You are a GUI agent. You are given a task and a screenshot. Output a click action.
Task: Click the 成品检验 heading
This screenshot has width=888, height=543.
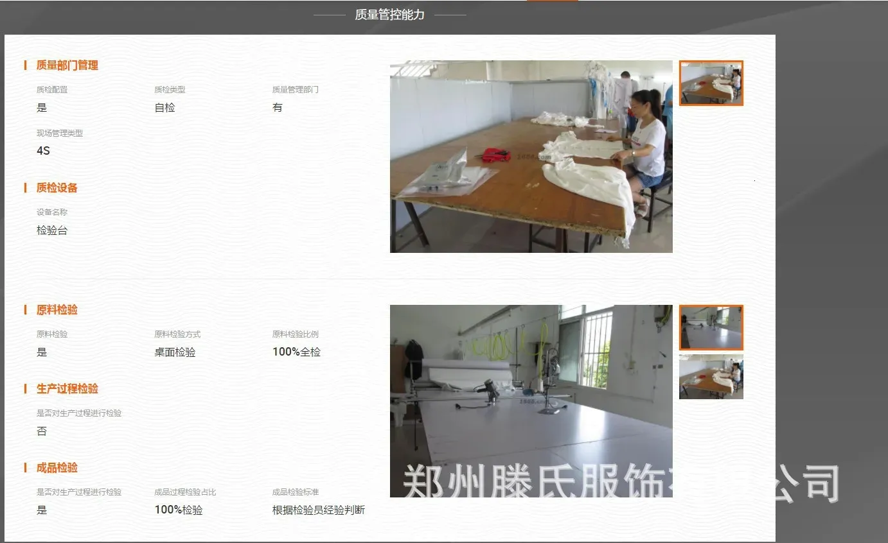coord(57,467)
